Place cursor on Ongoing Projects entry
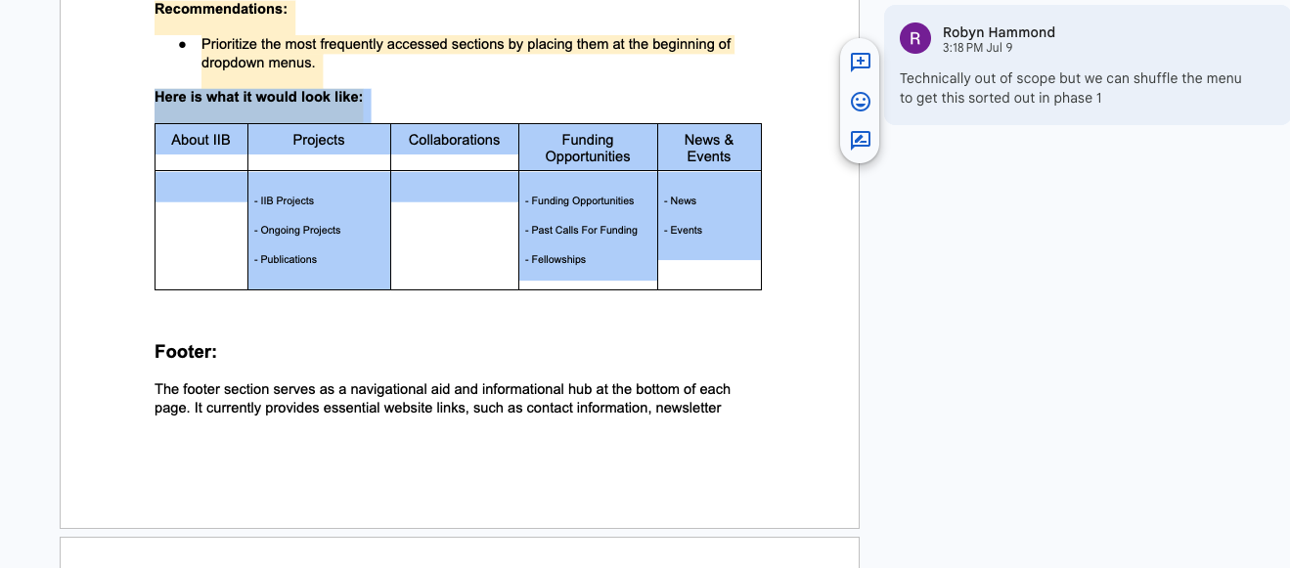The width and height of the screenshot is (1290, 568). [x=300, y=231]
